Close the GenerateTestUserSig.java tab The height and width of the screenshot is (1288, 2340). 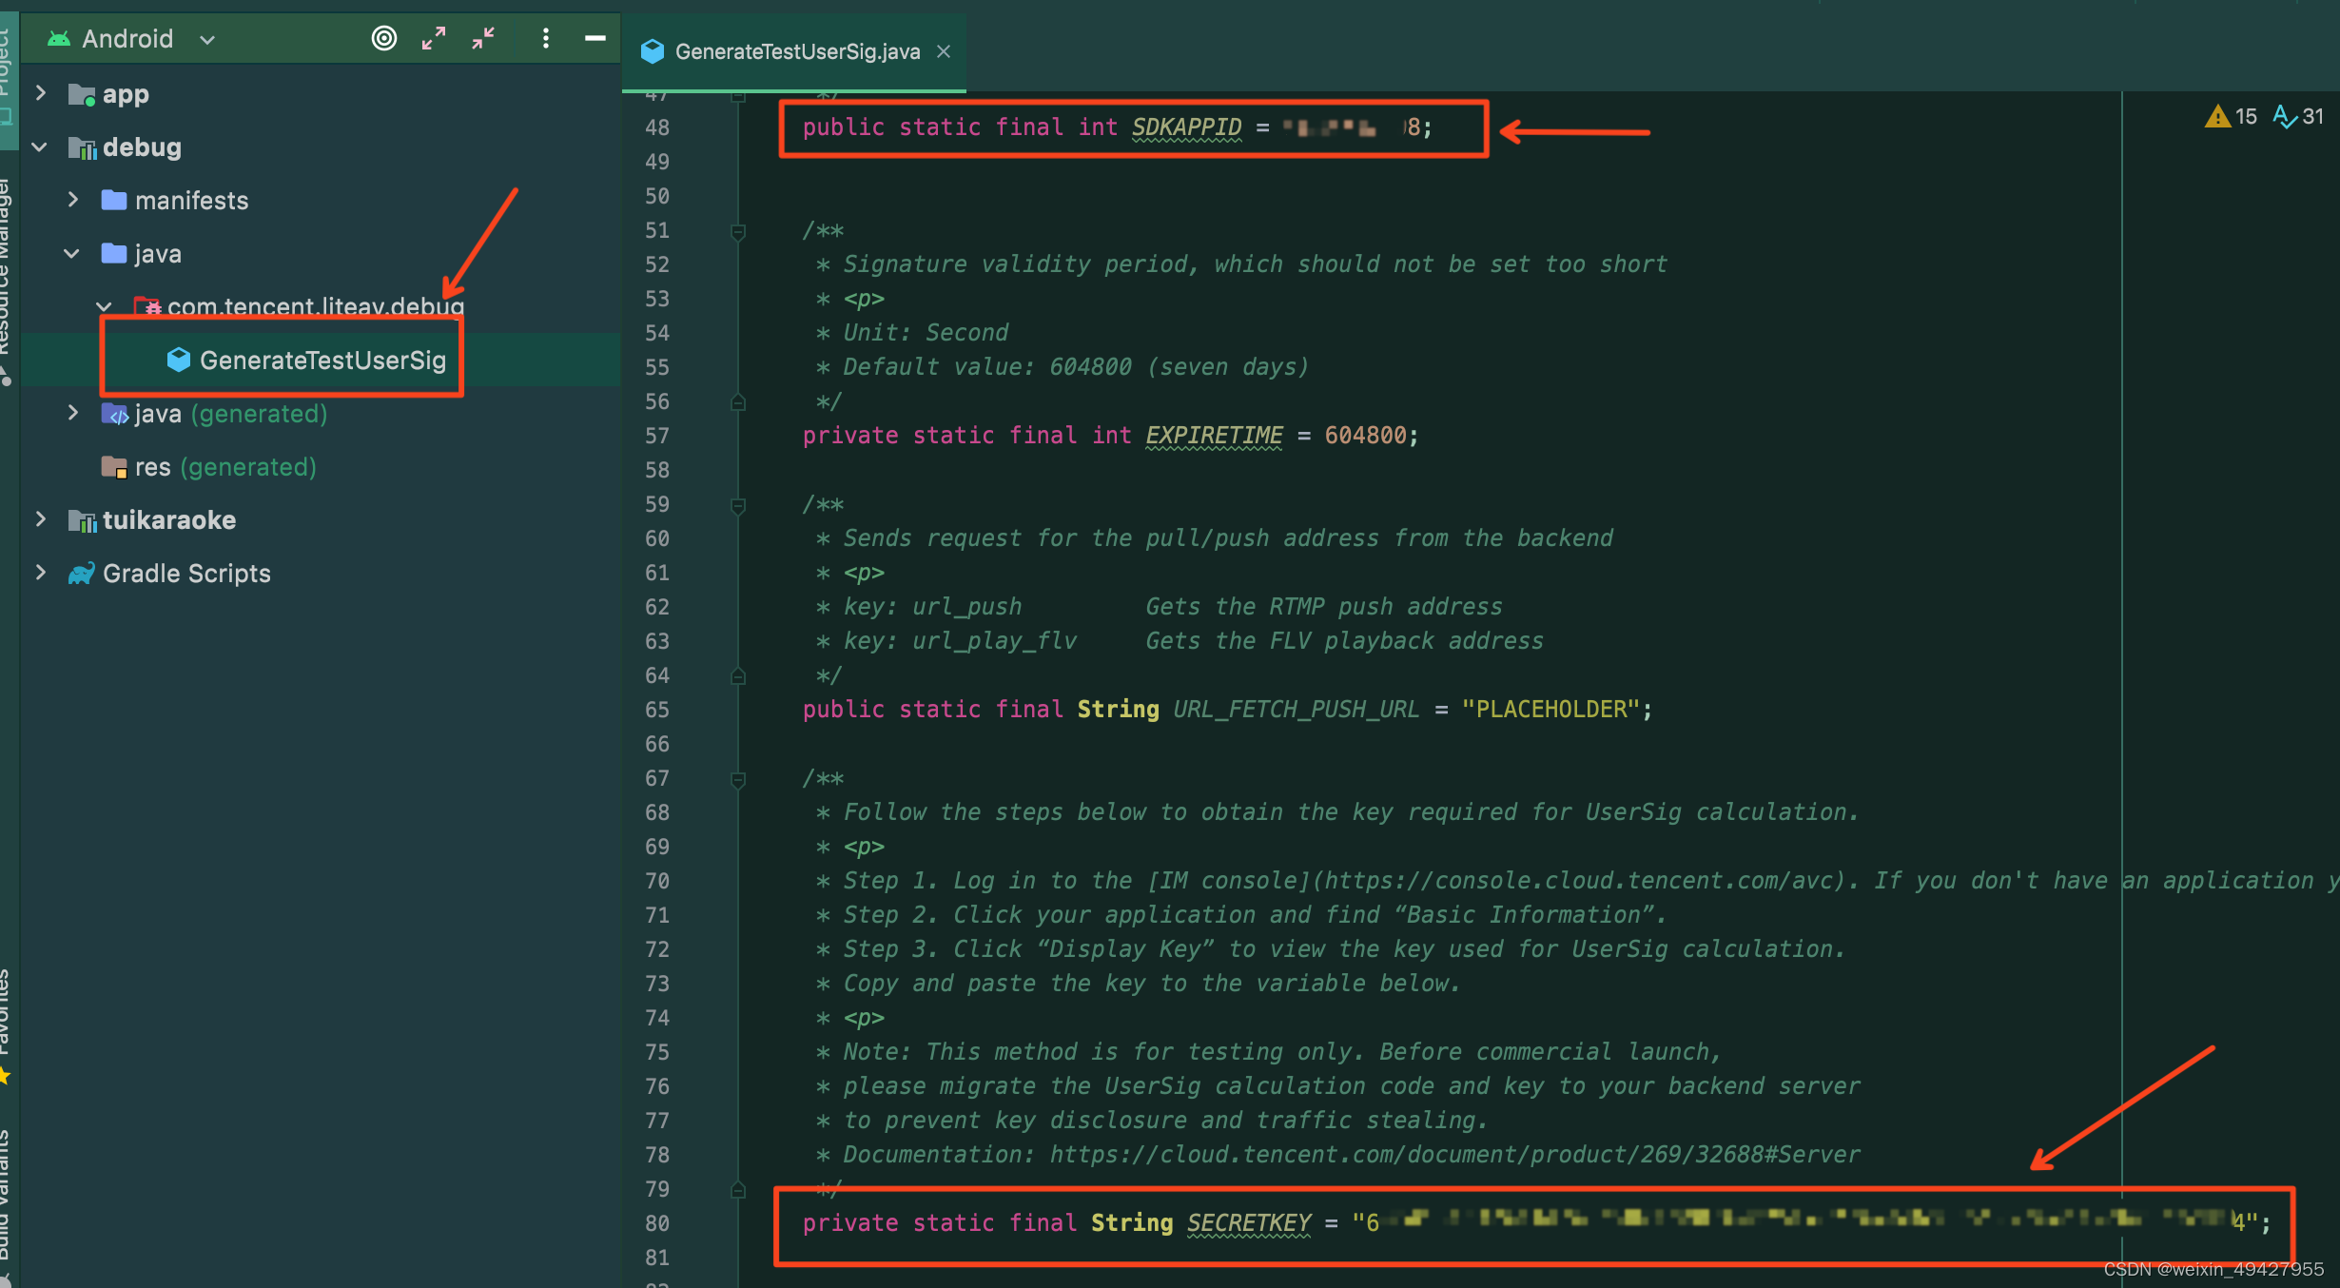944,51
